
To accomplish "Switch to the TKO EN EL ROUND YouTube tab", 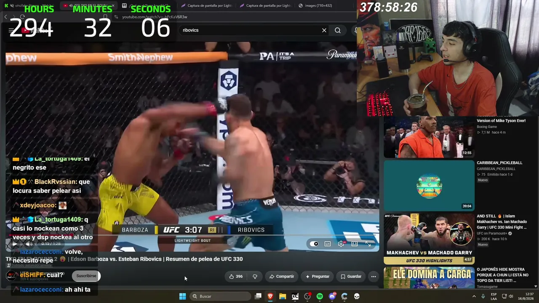I will click(88, 5).
